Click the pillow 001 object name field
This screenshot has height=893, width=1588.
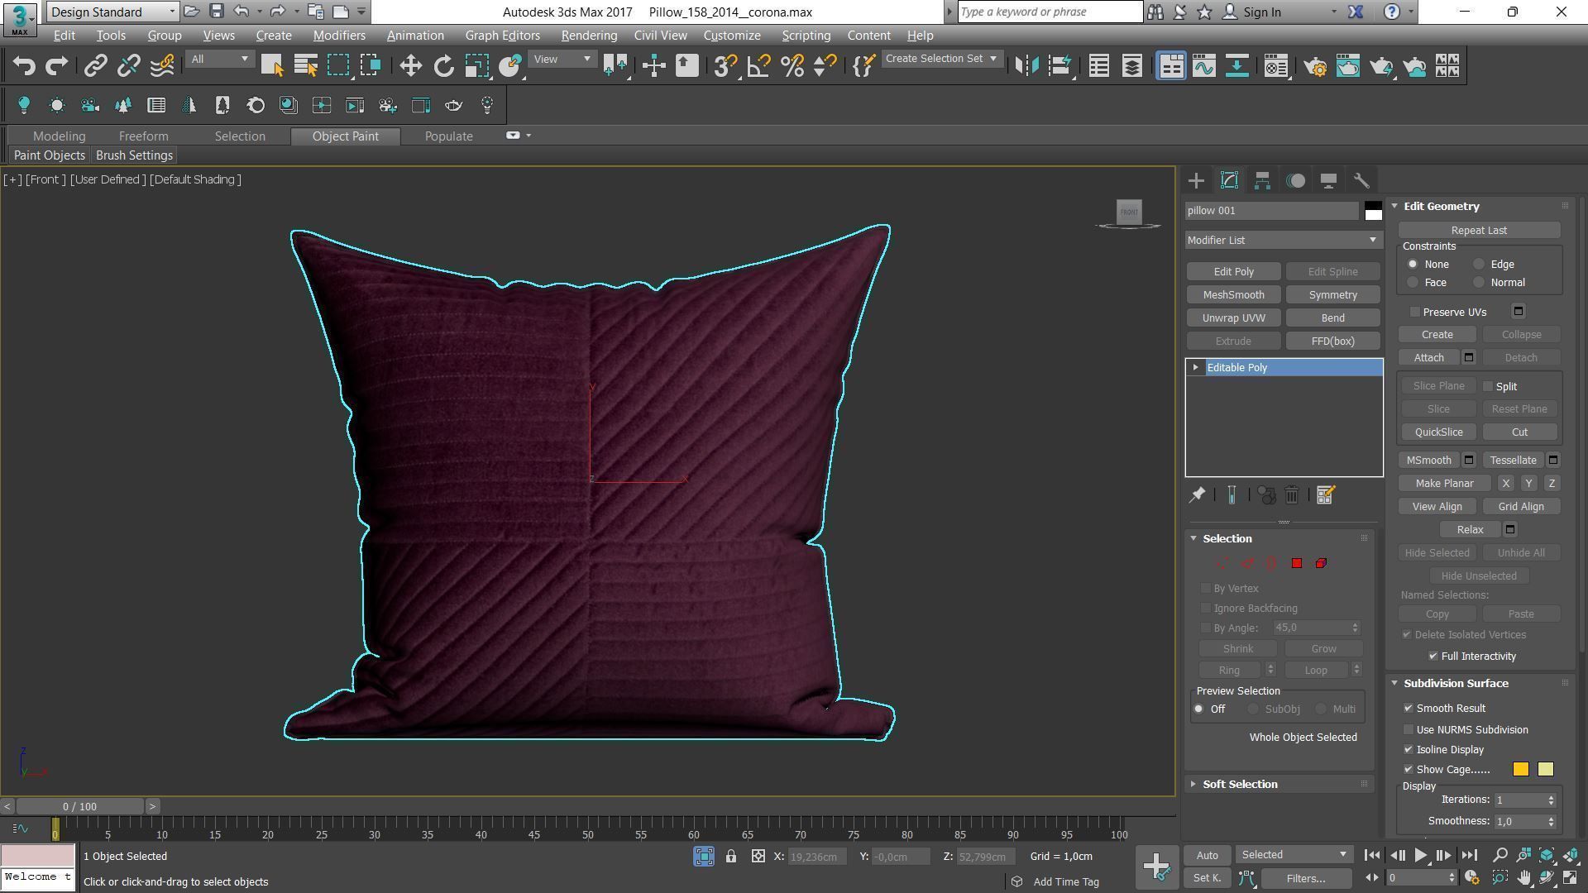pyautogui.click(x=1271, y=211)
